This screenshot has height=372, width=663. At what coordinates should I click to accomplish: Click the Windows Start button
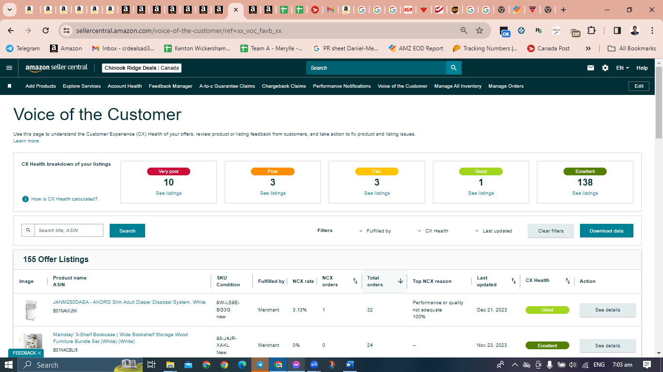click(x=9, y=365)
